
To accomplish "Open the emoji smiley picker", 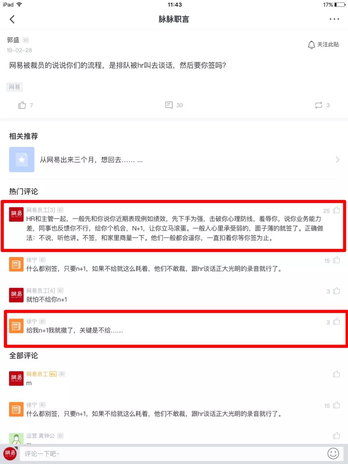I will 333,454.
